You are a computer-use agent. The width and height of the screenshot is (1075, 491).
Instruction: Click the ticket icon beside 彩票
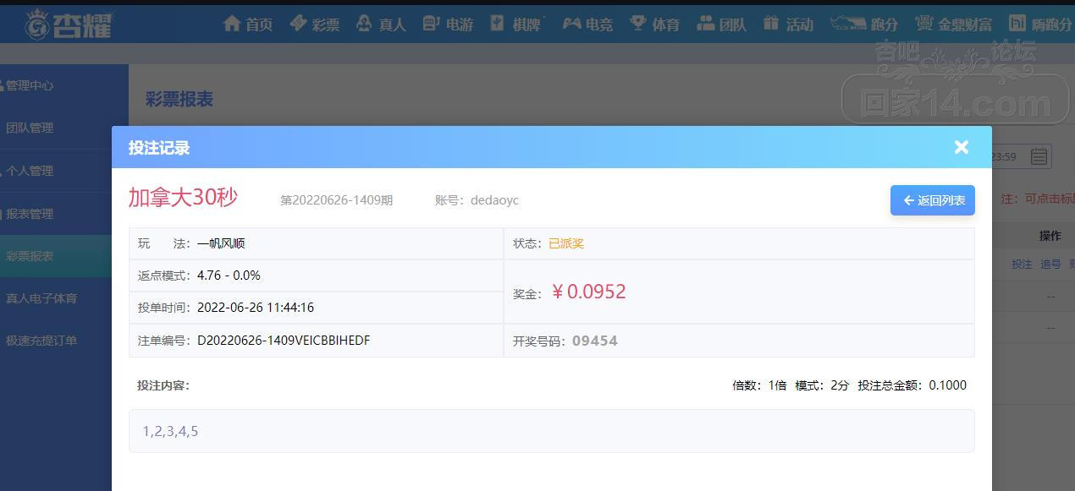[298, 24]
